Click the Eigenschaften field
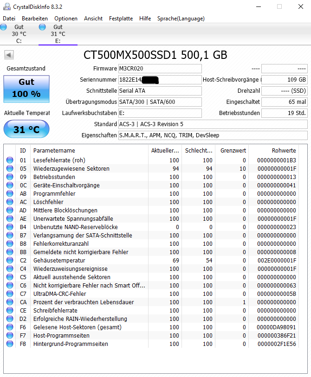This screenshot has width=311, height=377. pos(213,135)
